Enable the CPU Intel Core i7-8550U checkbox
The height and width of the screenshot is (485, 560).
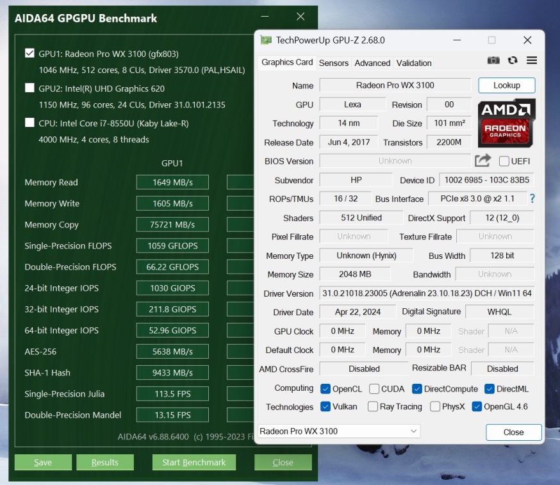click(x=29, y=123)
